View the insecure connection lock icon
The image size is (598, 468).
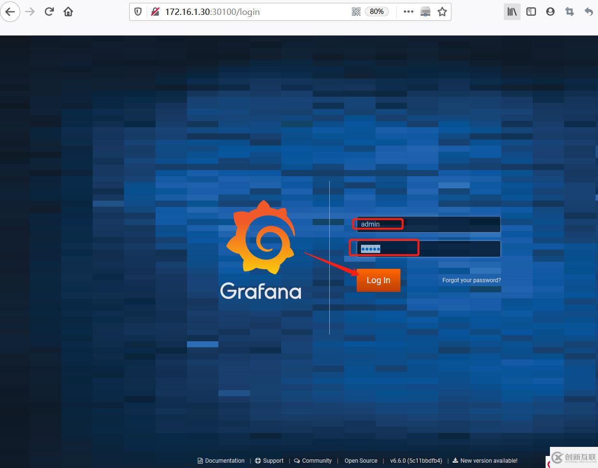155,12
